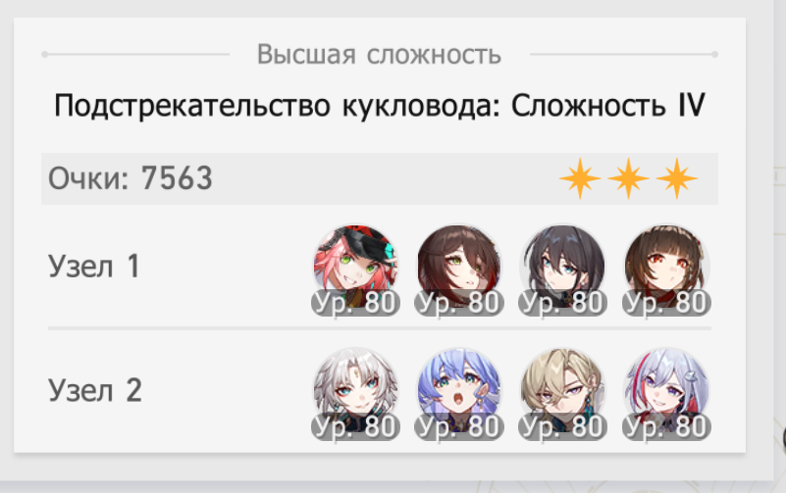Screen dimensions: 786x493
Task: Click the last gold star
Action: click(x=677, y=178)
